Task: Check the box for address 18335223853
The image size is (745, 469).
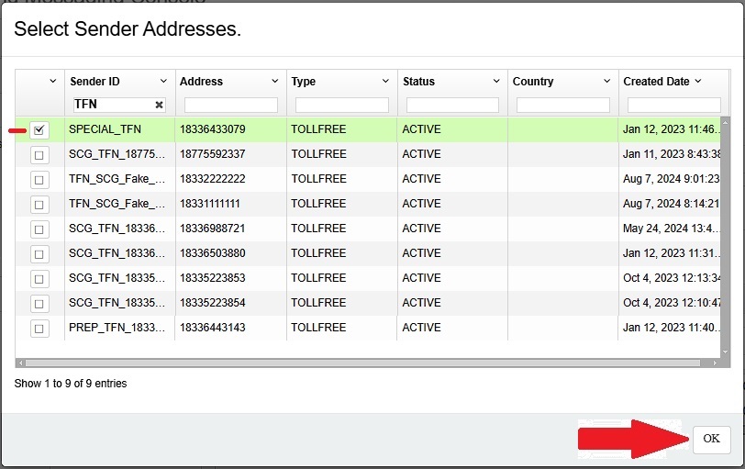Action: click(39, 279)
